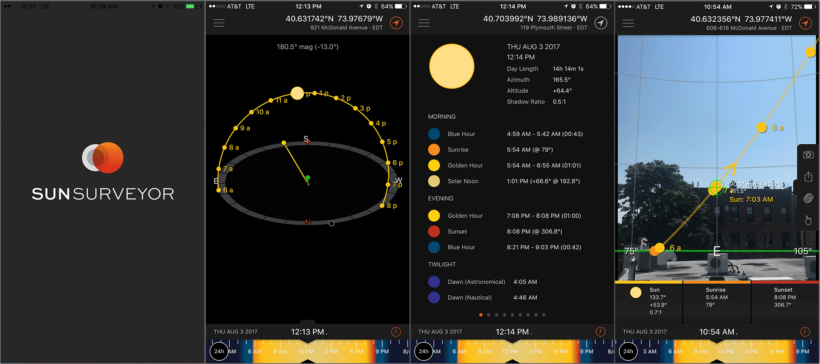The width and height of the screenshot is (820, 364).
Task: Tap the orange clock icon next to 12:13 PM
Action: click(396, 332)
